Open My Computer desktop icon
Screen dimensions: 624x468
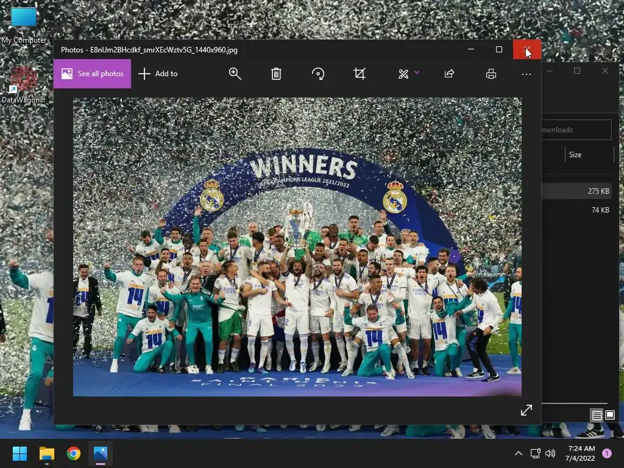click(x=24, y=25)
